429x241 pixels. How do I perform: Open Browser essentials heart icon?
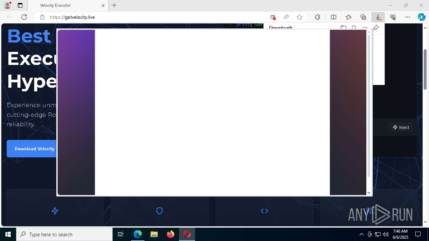(x=393, y=17)
